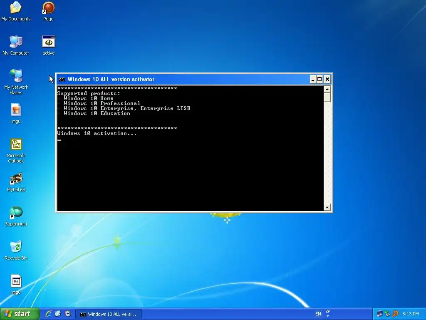Click the 'Windows 10 ALL versi...' taskbar button
This screenshot has width=426, height=320.
(109, 314)
